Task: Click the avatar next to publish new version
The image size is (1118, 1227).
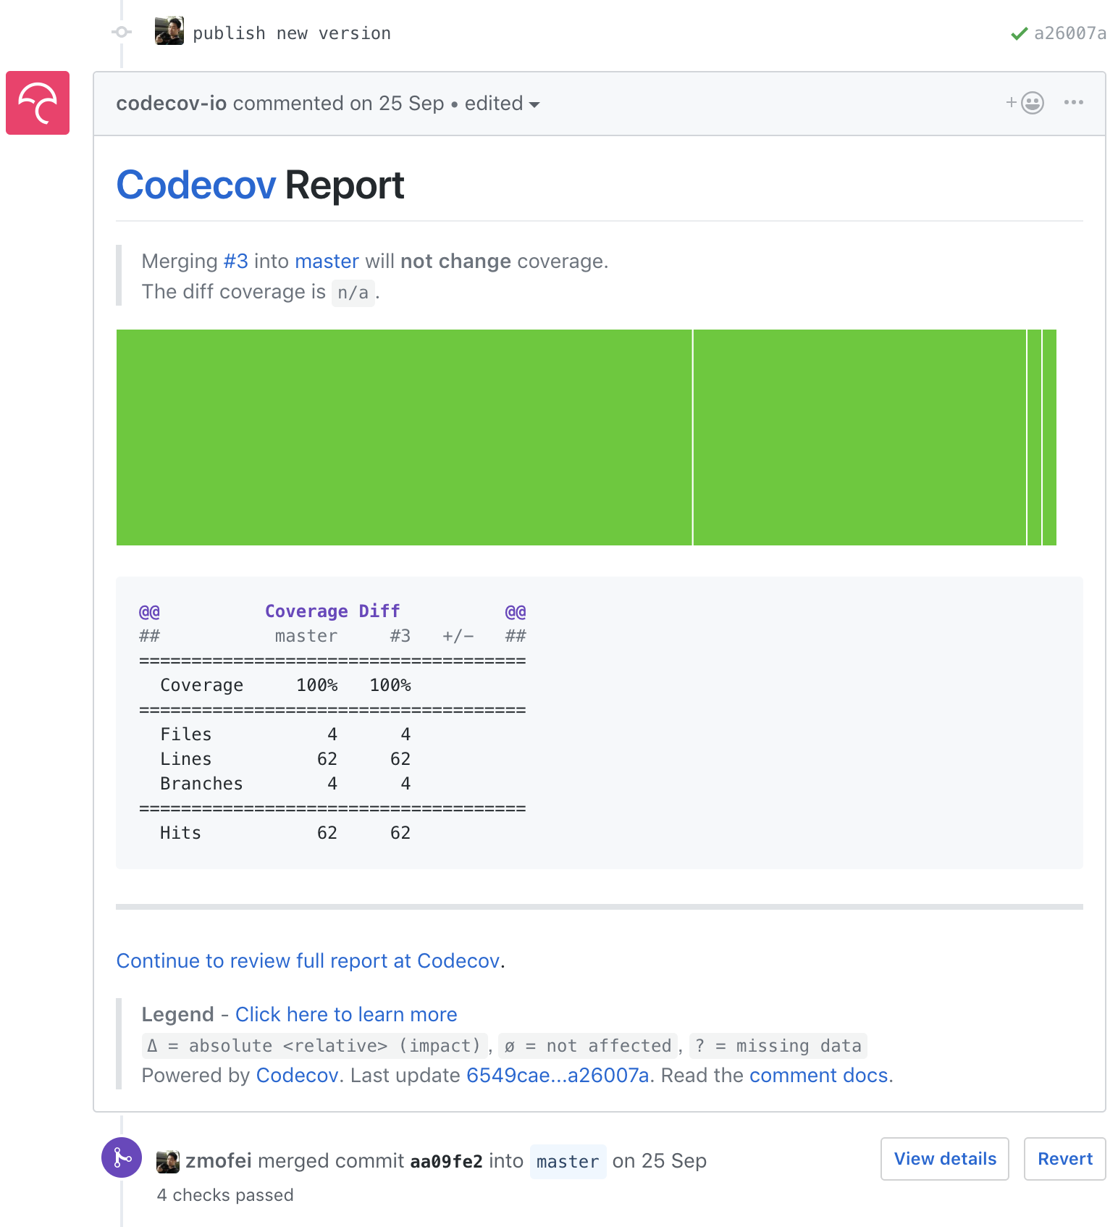Action: [x=169, y=31]
